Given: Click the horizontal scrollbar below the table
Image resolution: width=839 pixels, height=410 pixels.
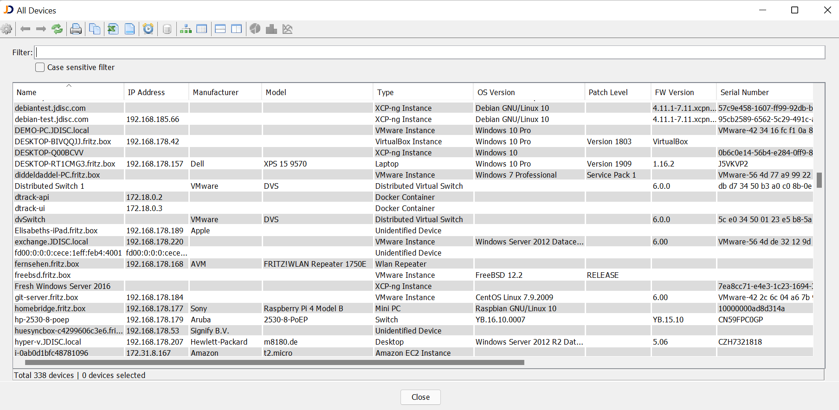Looking at the screenshot, I should pos(274,363).
